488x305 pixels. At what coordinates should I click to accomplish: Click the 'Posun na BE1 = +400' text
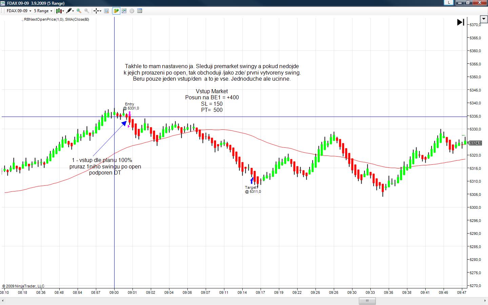pyautogui.click(x=212, y=97)
